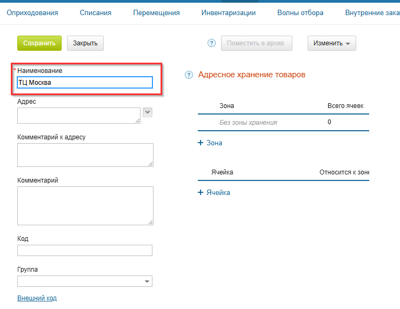The width and height of the screenshot is (400, 309).
Task: Open the Списания tab
Action: click(x=96, y=12)
